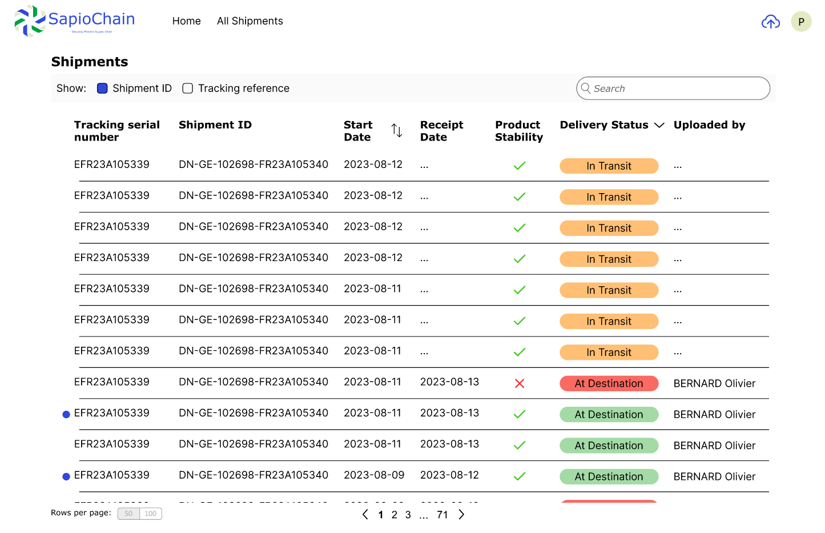Navigate to All Shipments
Image resolution: width=825 pixels, height=533 pixels.
coord(249,21)
